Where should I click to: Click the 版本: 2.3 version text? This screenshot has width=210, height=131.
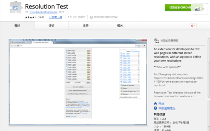coord(160,119)
